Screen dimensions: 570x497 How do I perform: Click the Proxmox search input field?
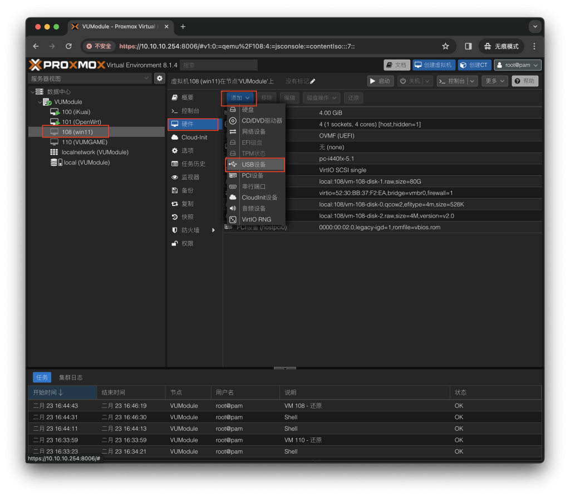click(219, 65)
